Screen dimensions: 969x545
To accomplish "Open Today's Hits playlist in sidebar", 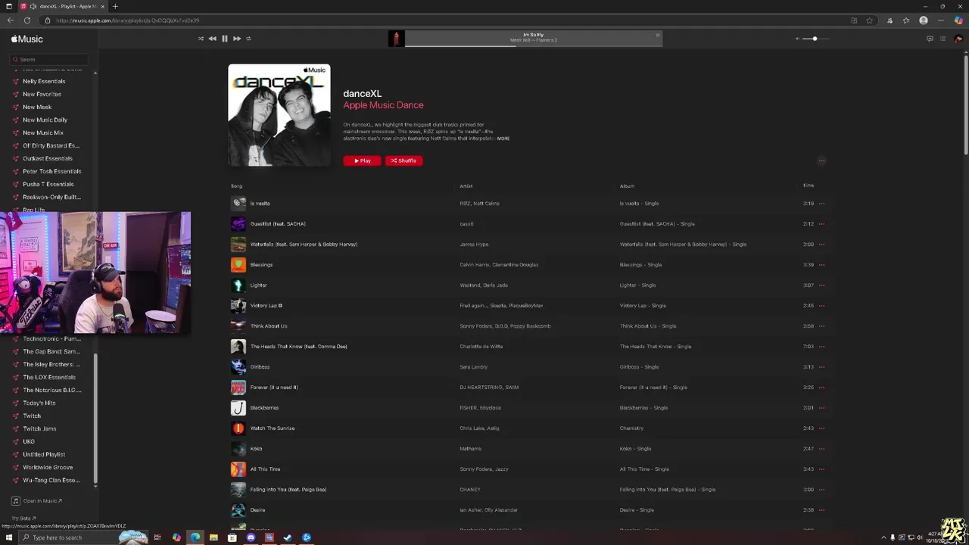I will click(39, 403).
